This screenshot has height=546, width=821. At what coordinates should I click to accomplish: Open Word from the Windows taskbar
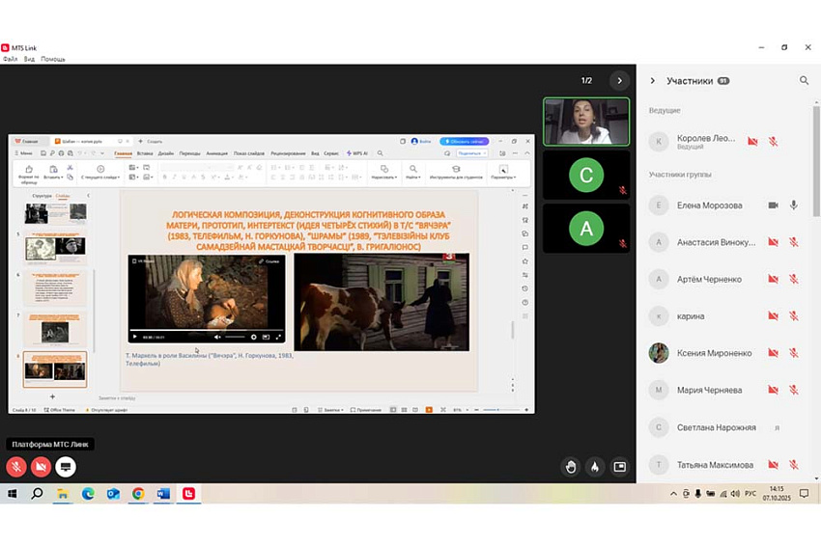[x=163, y=494]
